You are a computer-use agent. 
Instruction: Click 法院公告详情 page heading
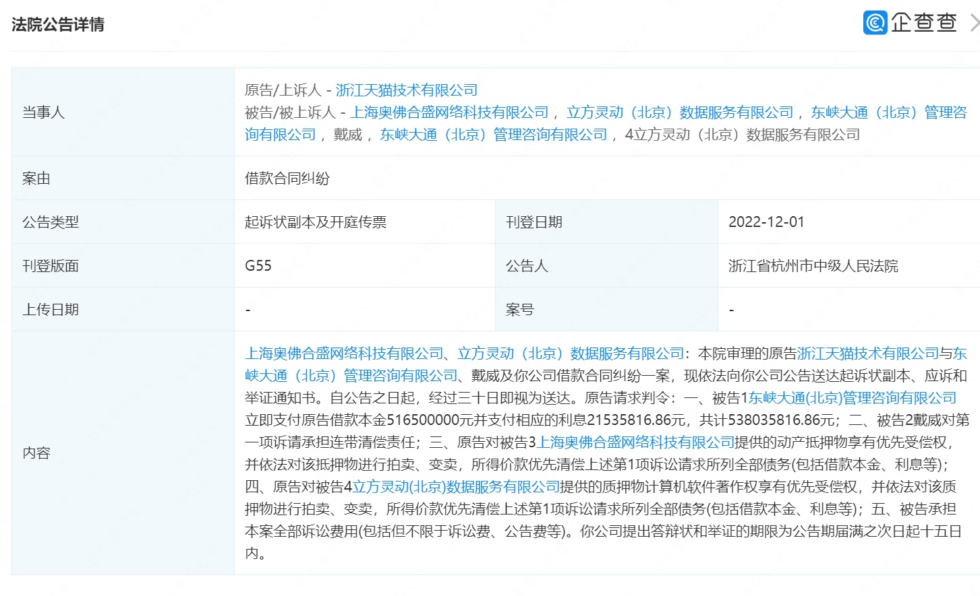(58, 25)
